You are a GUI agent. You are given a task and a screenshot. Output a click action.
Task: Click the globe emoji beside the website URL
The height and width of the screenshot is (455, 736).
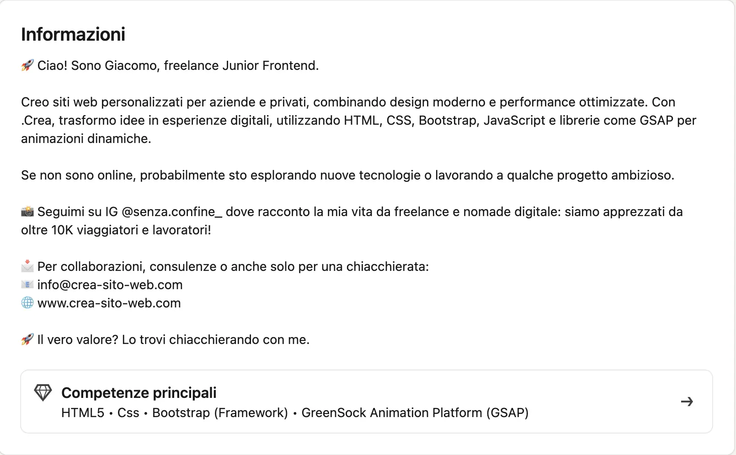(27, 303)
